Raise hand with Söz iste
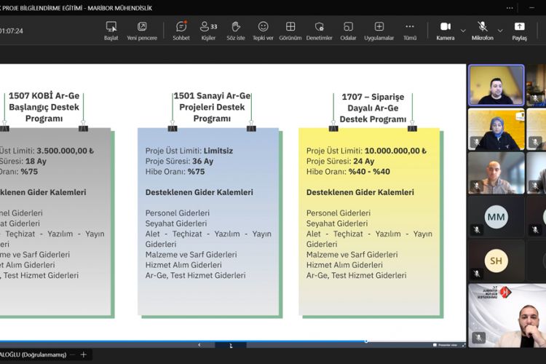 pyautogui.click(x=235, y=31)
